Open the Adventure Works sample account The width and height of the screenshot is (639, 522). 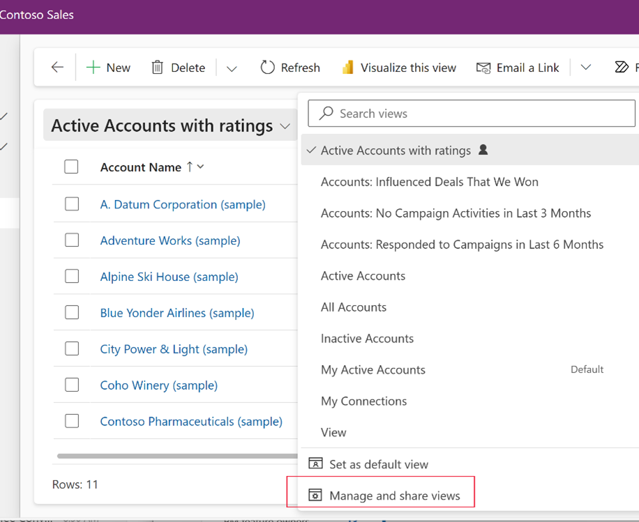point(170,240)
